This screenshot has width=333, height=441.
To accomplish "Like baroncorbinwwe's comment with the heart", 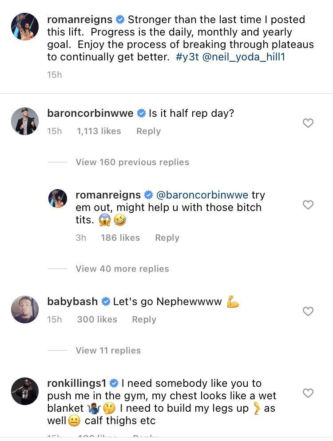I will pos(308,123).
